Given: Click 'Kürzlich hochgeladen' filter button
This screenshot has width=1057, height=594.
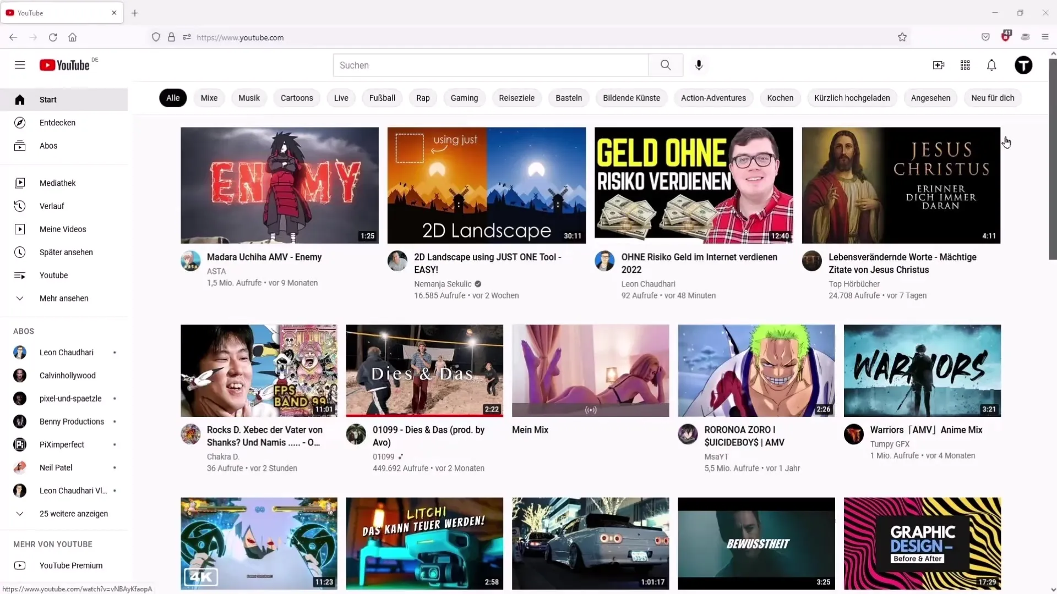Looking at the screenshot, I should pyautogui.click(x=852, y=97).
